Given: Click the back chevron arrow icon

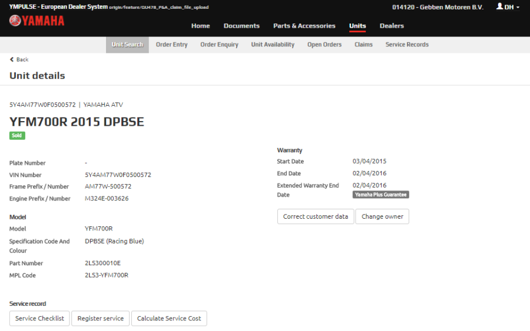Looking at the screenshot, I should [12, 59].
